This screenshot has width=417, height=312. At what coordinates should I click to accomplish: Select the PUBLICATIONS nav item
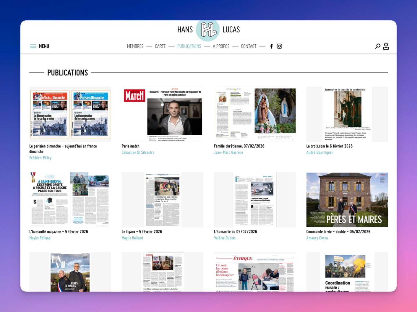(189, 46)
